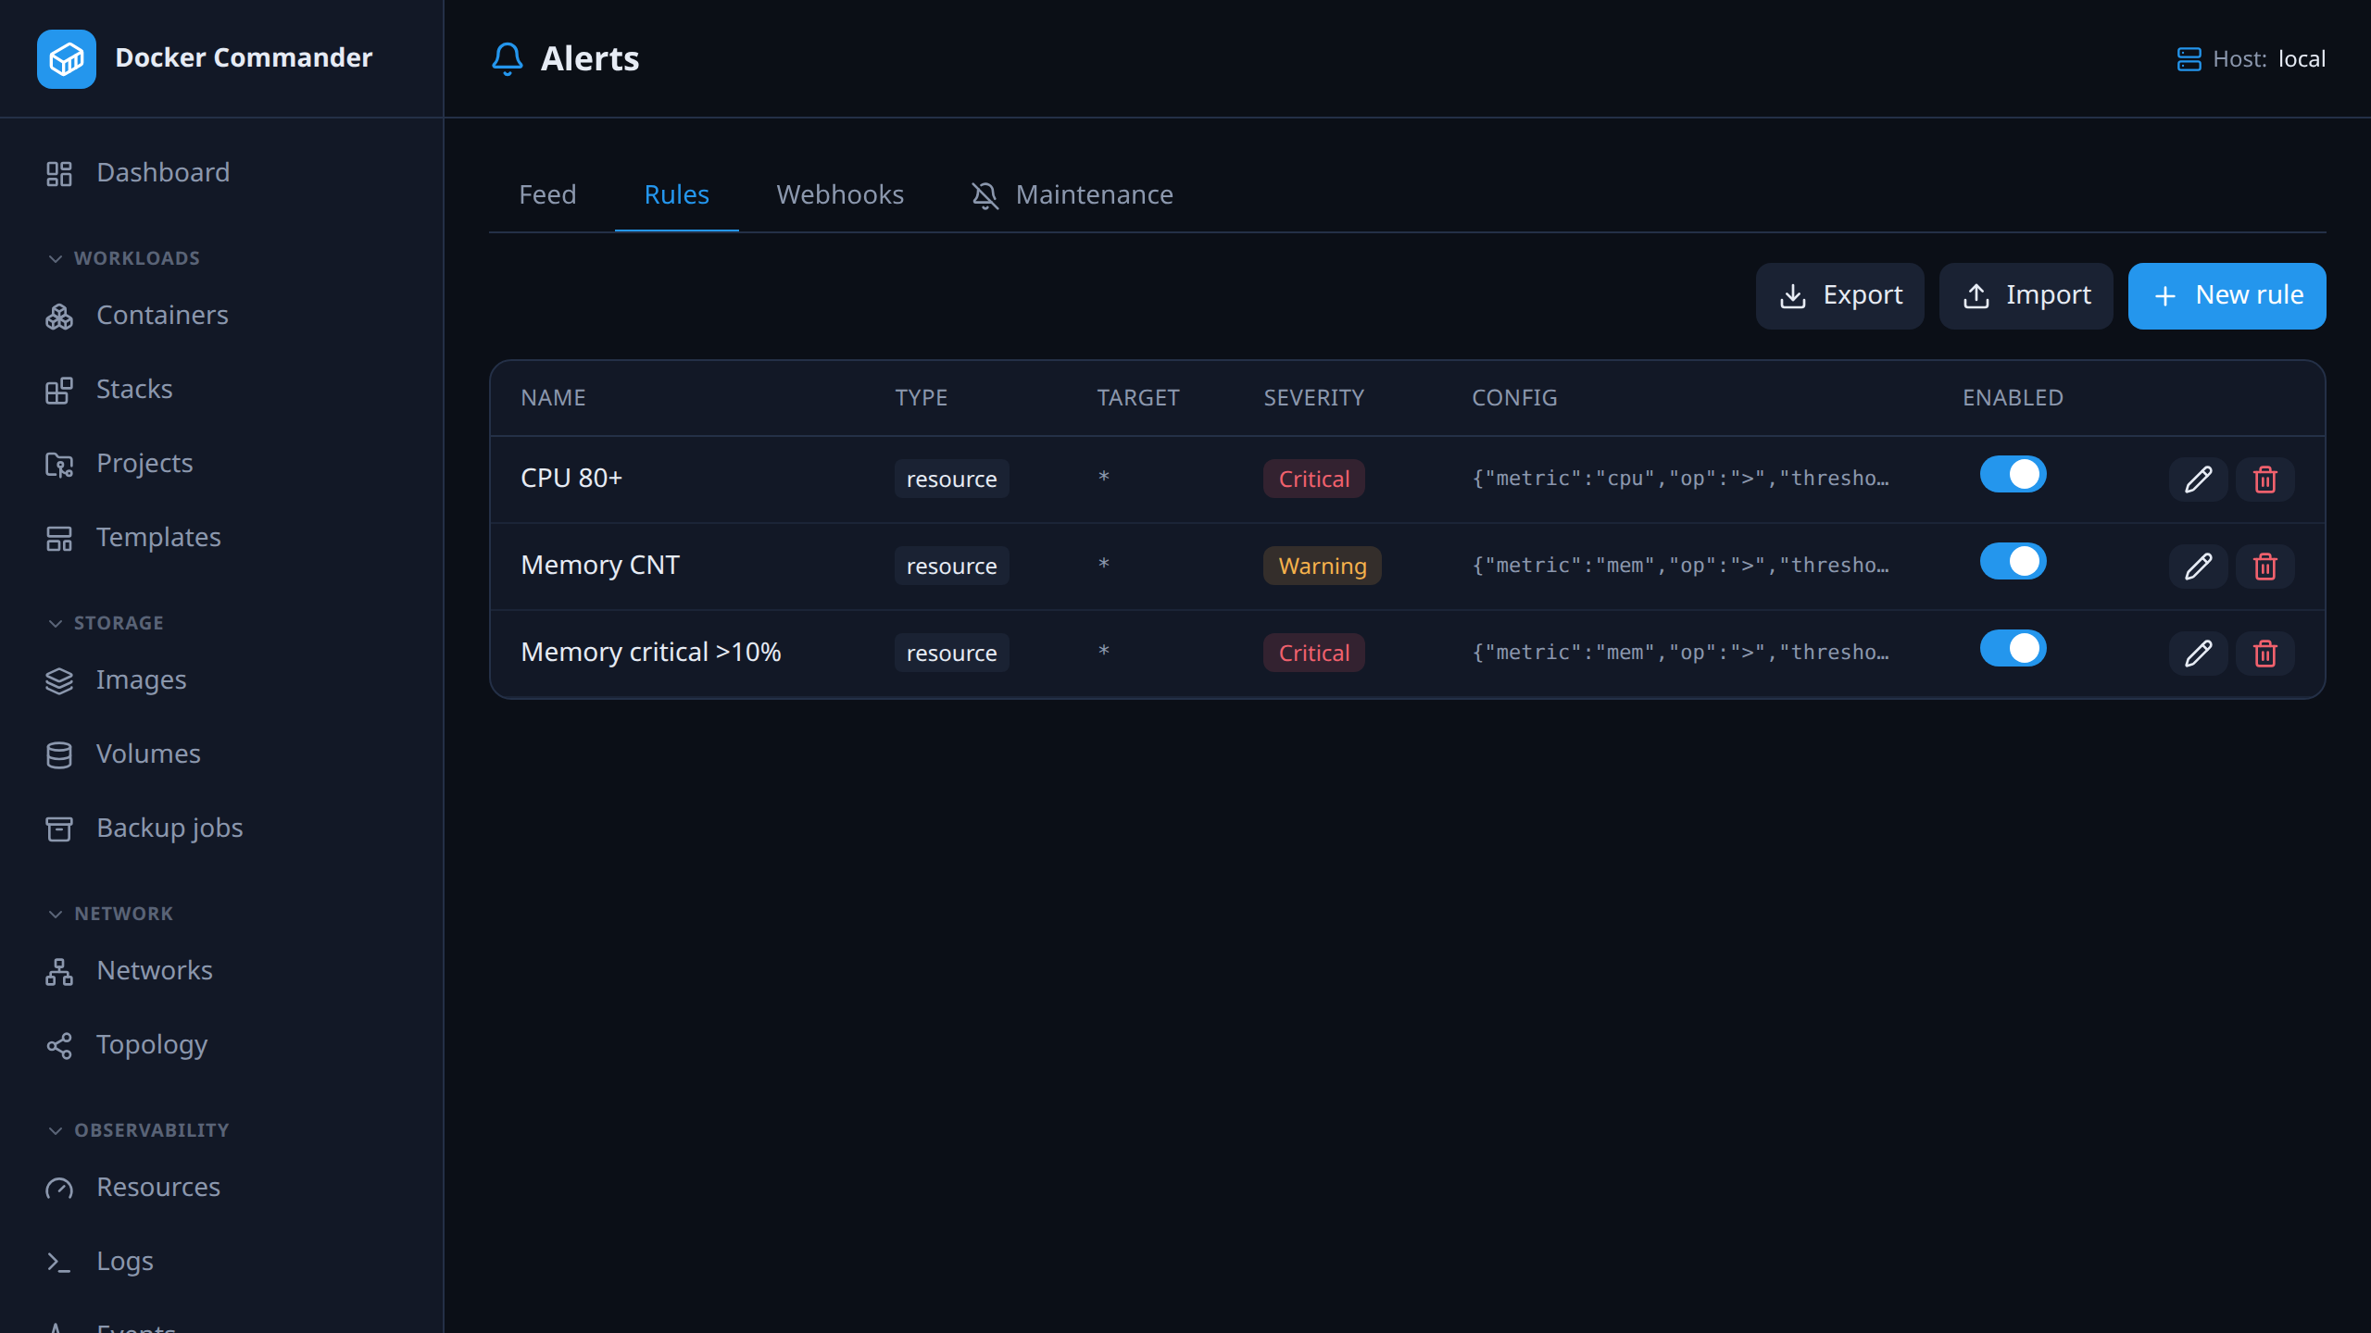This screenshot has height=1333, width=2371.
Task: Open the Projects section
Action: click(x=222, y=464)
